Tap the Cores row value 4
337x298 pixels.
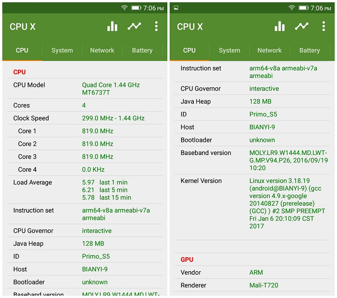pos(84,105)
